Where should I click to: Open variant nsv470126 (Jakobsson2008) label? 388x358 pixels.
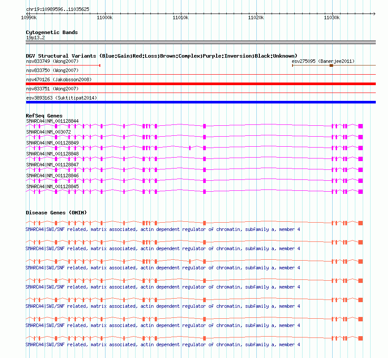click(59, 79)
